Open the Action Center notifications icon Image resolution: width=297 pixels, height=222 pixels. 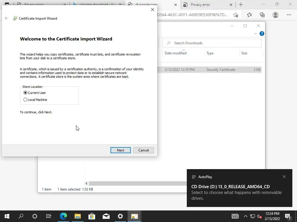tap(288, 216)
